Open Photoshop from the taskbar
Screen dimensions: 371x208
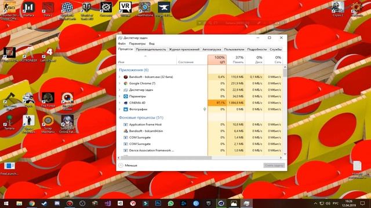click(x=158, y=203)
